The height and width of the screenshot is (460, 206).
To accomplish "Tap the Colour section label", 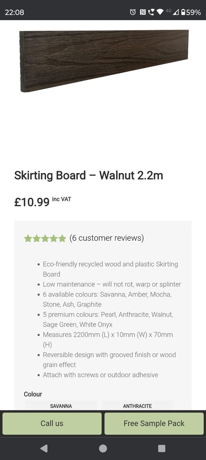I will 33,394.
